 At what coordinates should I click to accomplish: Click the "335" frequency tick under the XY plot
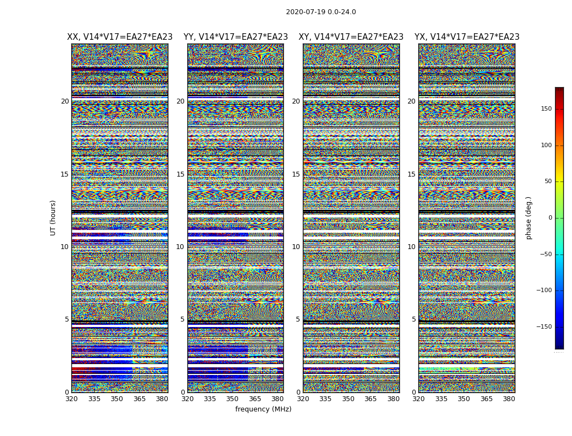coord(325,399)
